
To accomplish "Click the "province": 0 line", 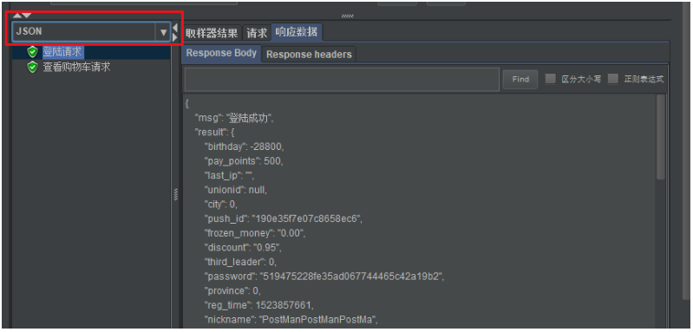I will (x=232, y=291).
